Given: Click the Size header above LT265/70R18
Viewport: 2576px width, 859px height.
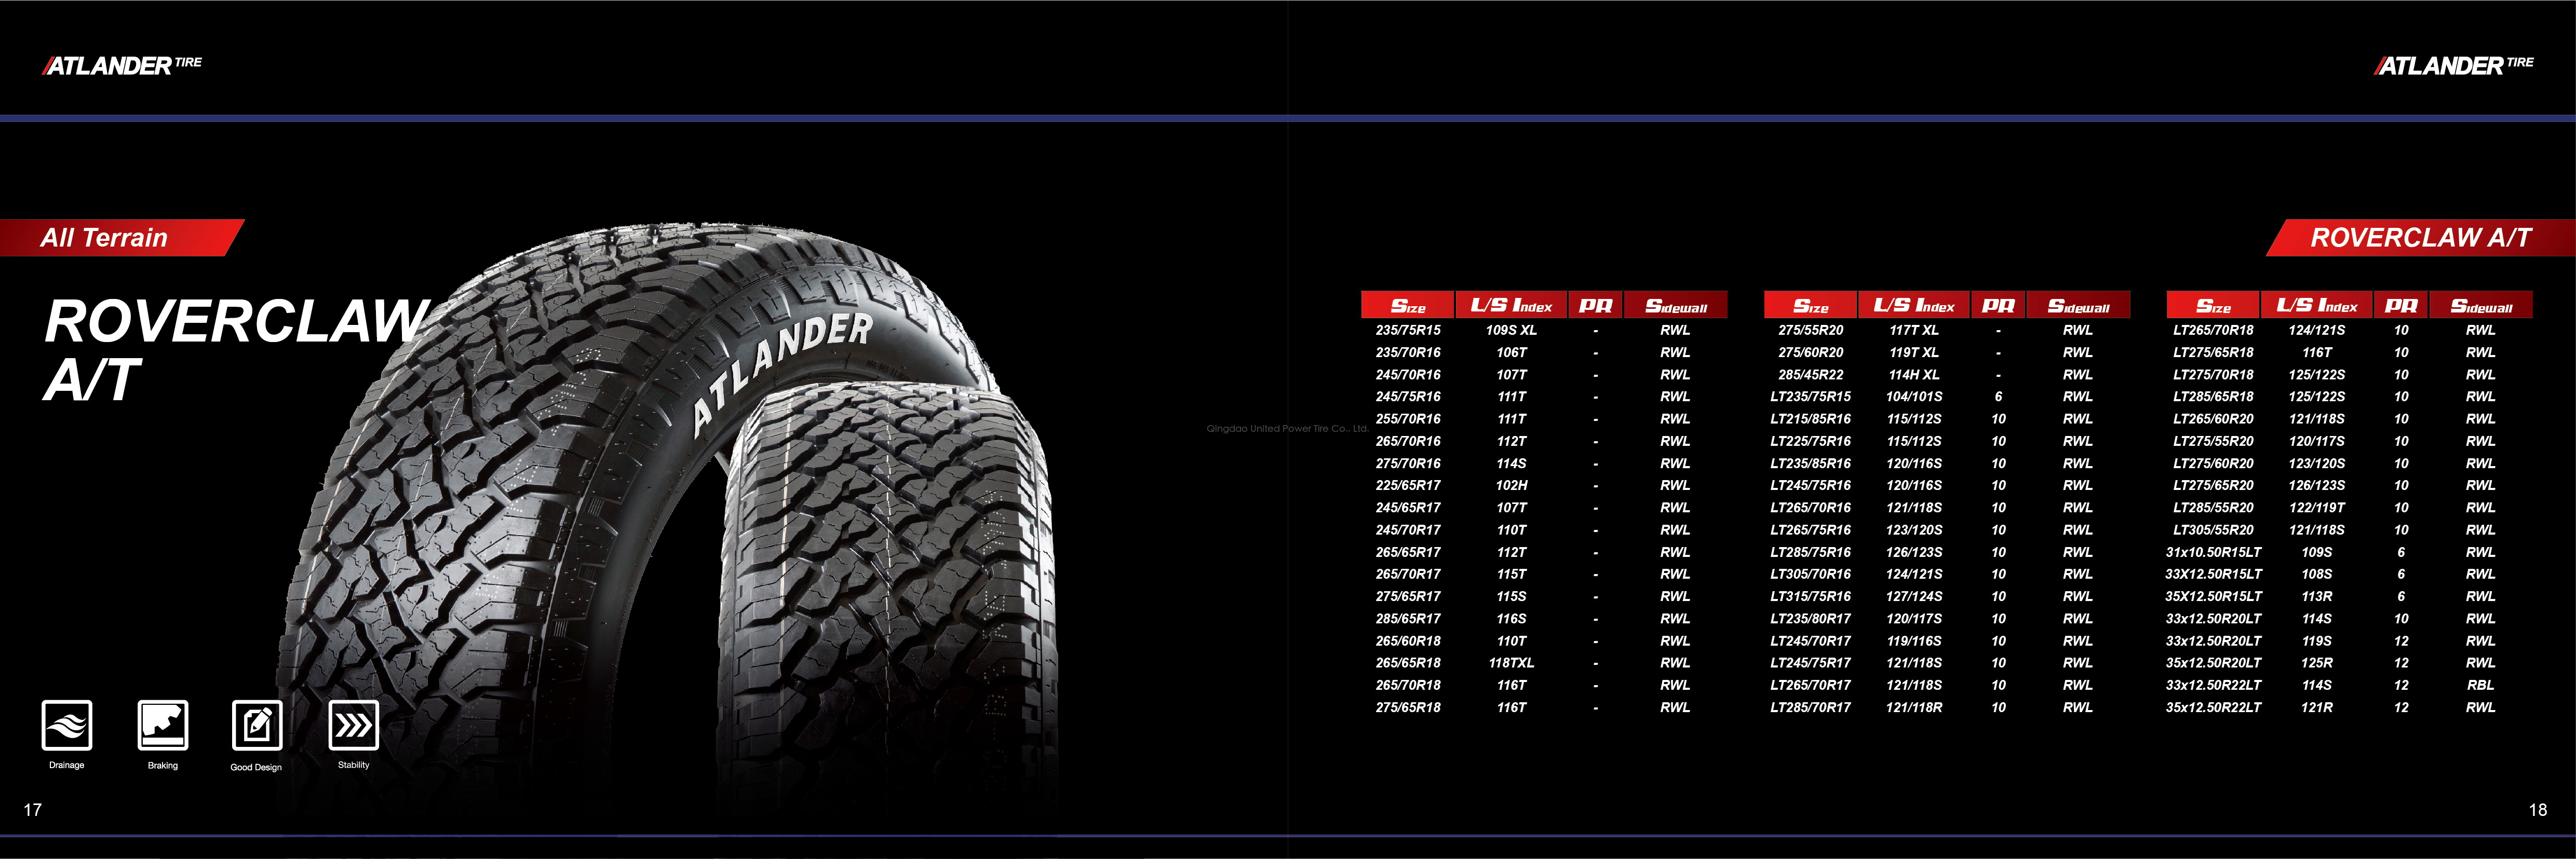Looking at the screenshot, I should [2213, 305].
